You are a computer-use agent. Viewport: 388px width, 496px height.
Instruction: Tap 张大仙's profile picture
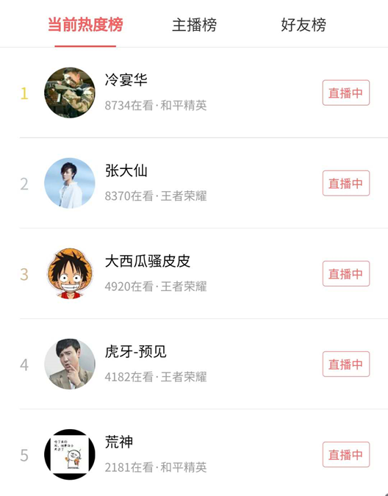[x=70, y=183]
